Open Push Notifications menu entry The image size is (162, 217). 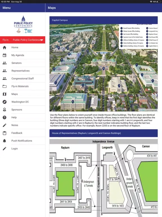[x=22, y=141]
